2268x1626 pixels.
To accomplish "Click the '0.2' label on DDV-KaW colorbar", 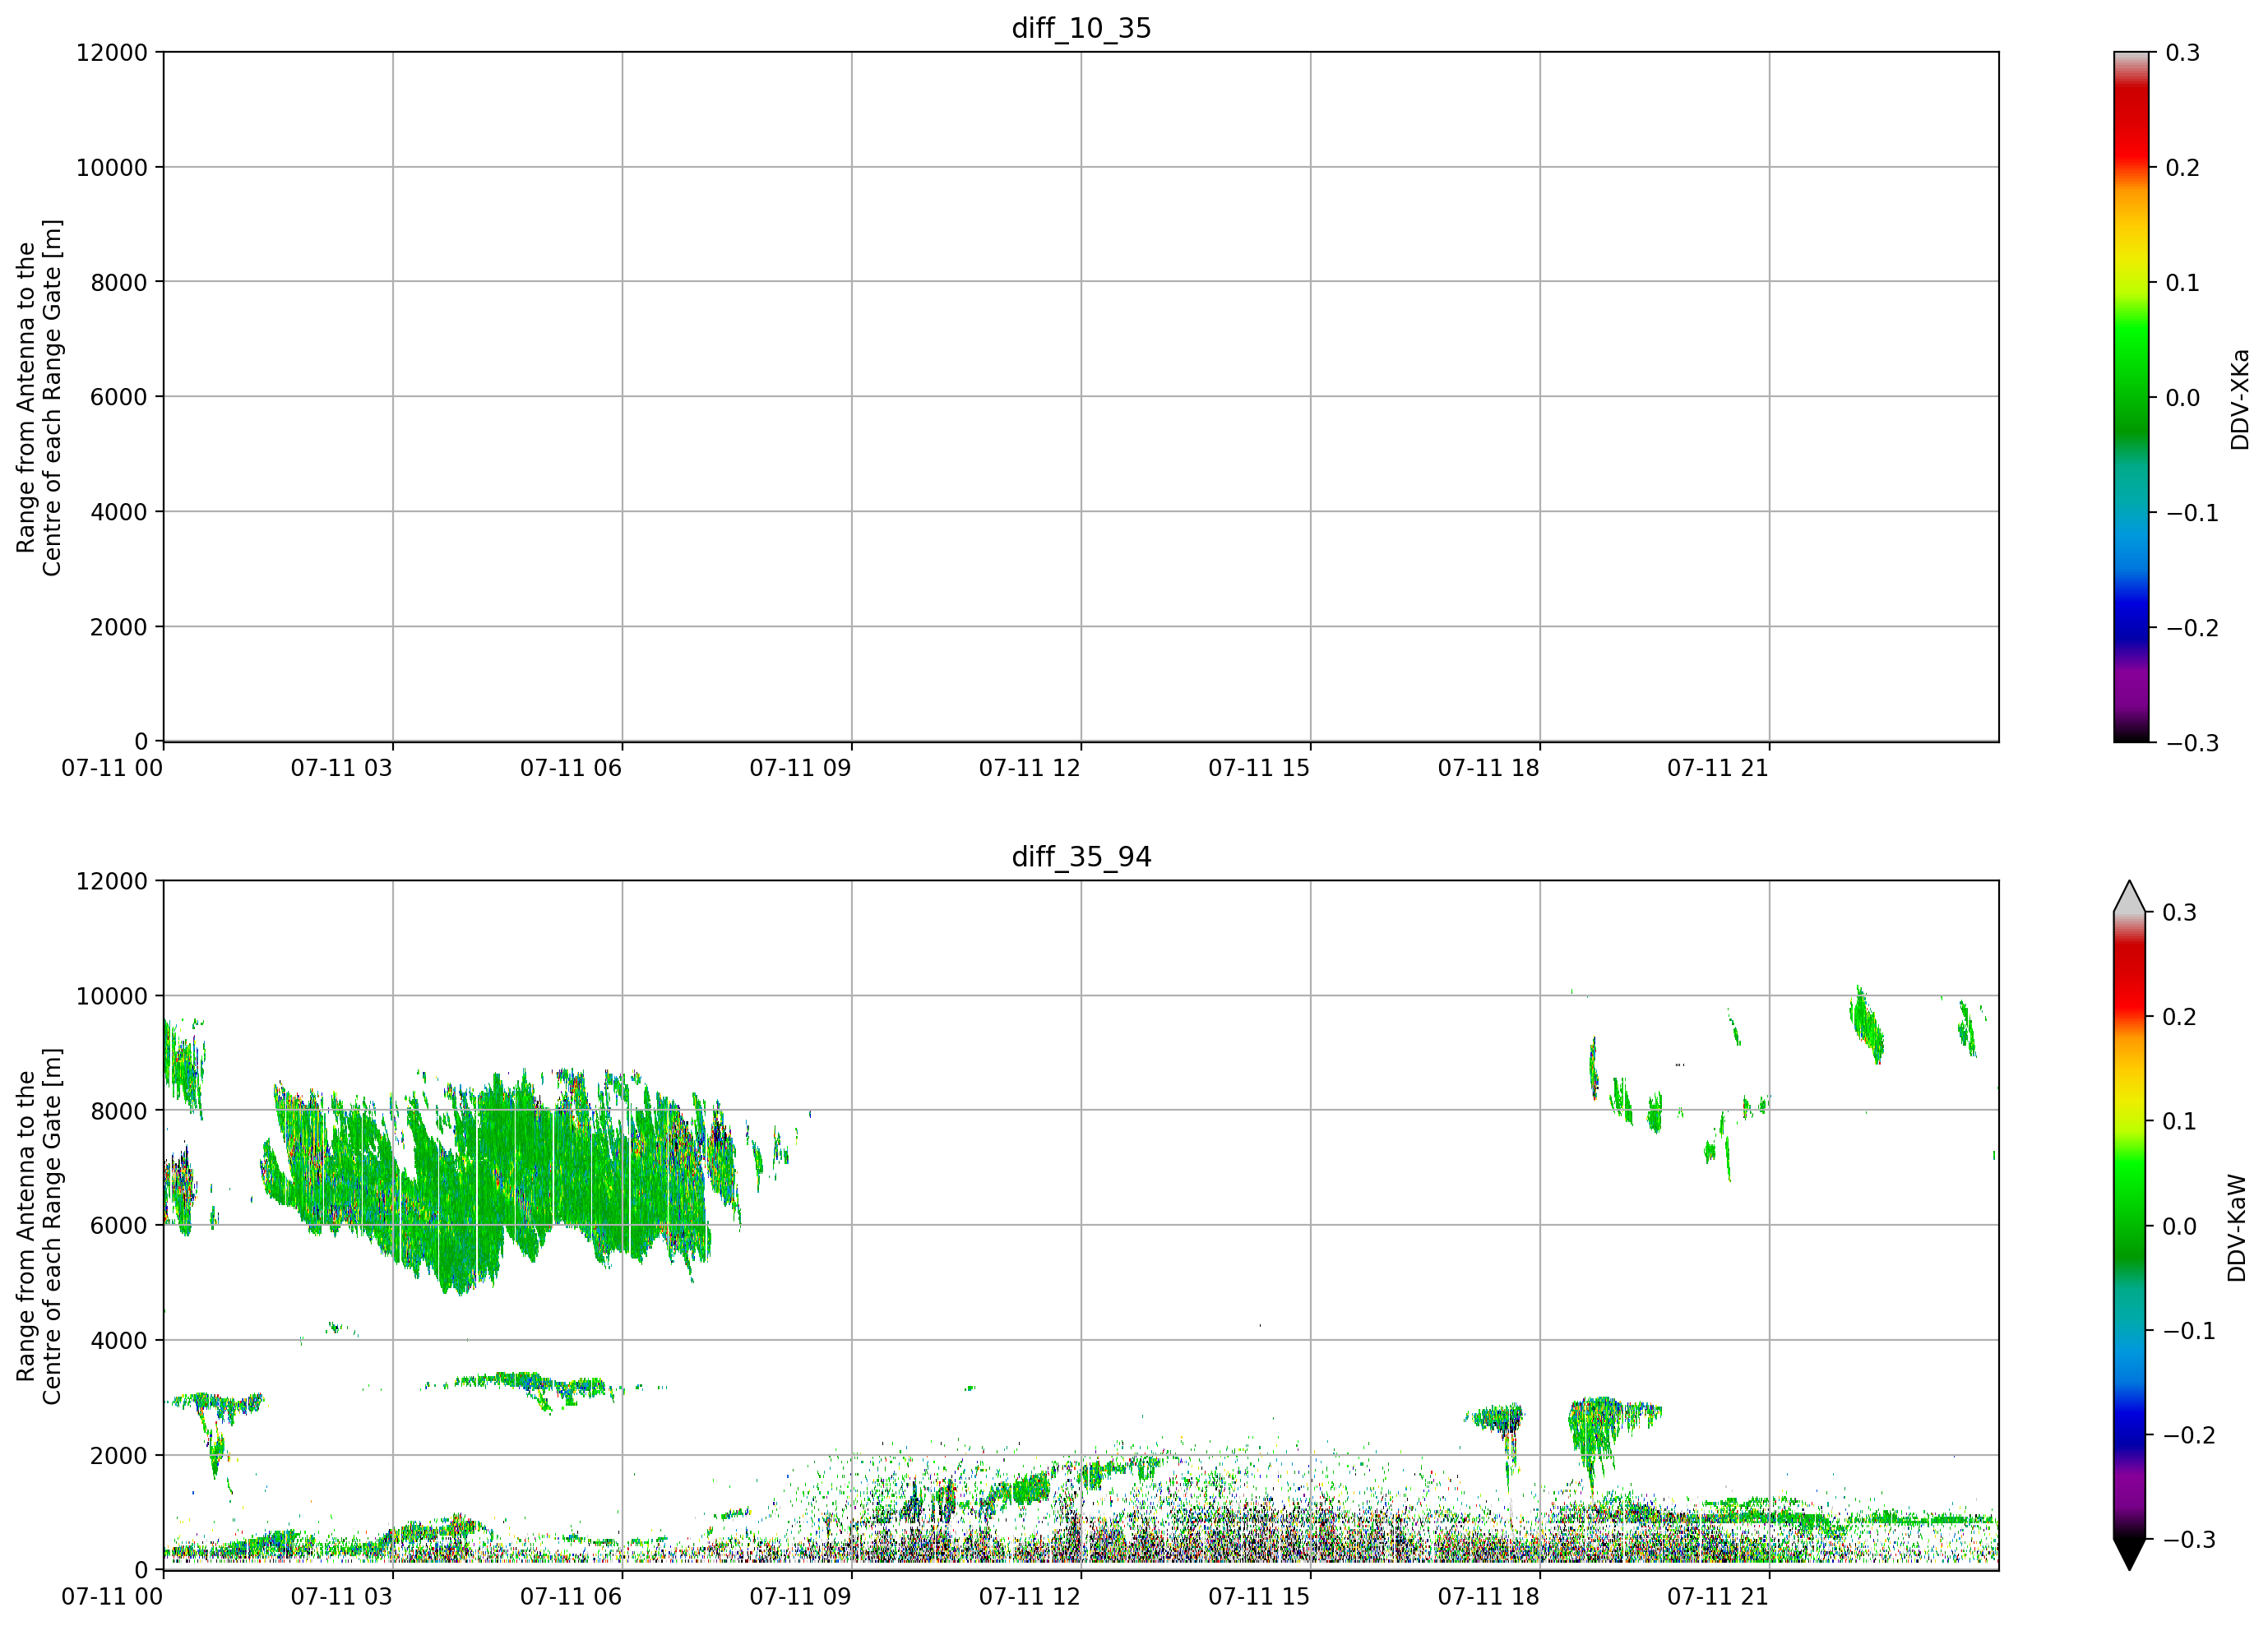I will pos(2180,1016).
